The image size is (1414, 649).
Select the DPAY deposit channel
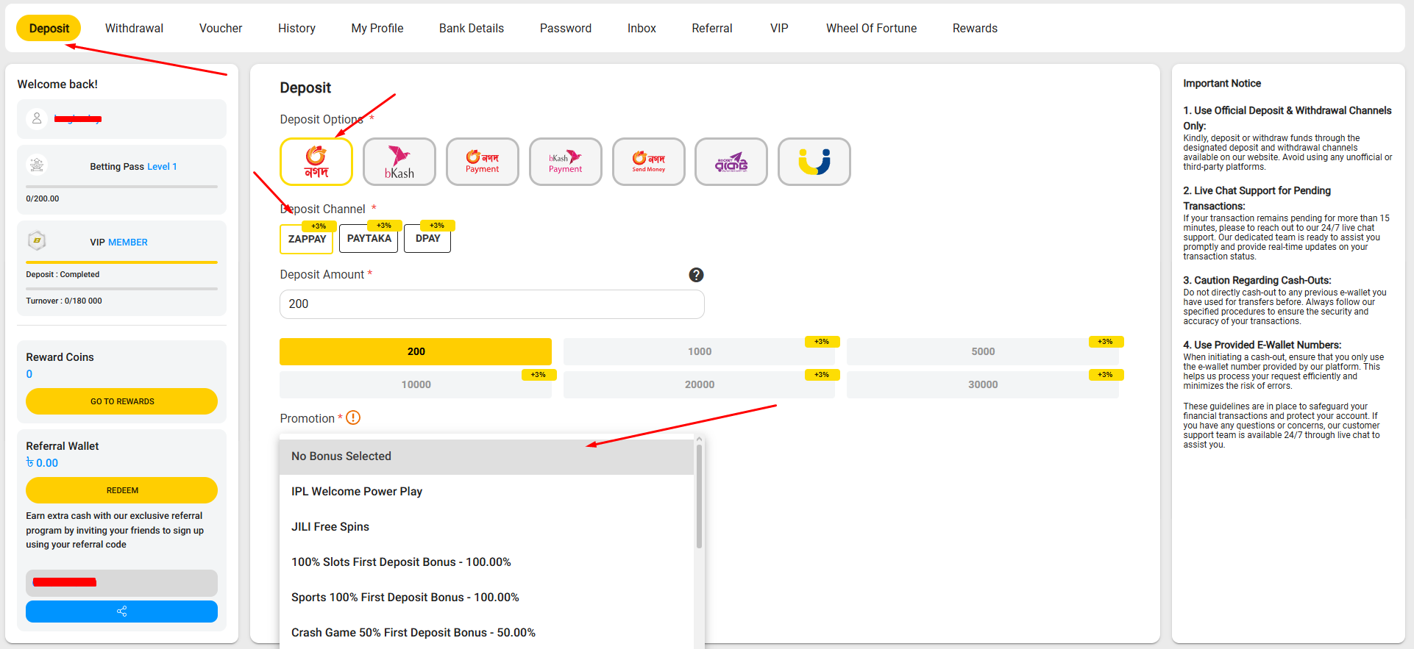tap(427, 239)
